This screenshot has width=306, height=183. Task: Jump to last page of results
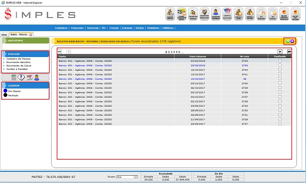(289, 51)
